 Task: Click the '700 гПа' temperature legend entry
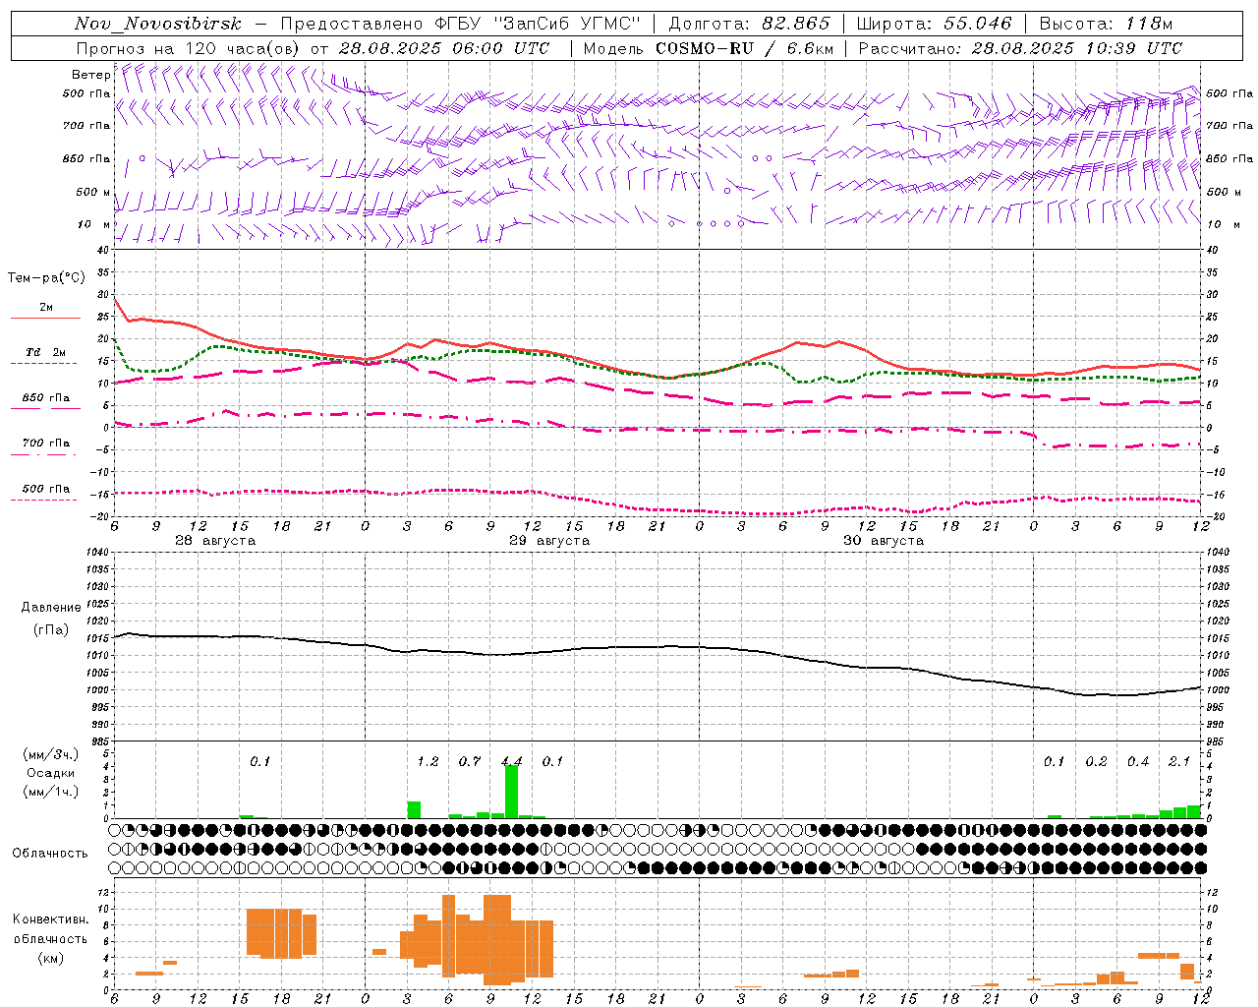[46, 443]
